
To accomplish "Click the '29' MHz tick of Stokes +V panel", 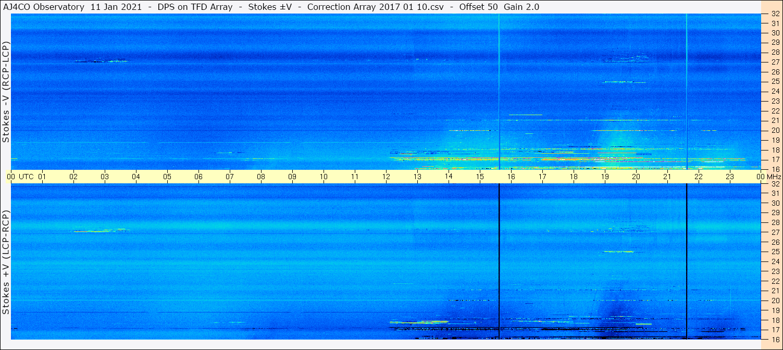I will tap(775, 213).
